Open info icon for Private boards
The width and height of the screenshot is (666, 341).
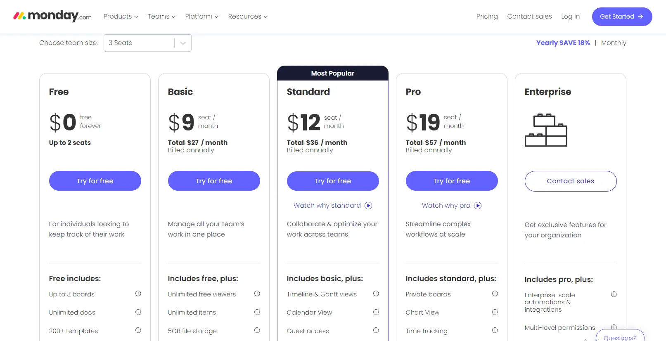(x=495, y=294)
